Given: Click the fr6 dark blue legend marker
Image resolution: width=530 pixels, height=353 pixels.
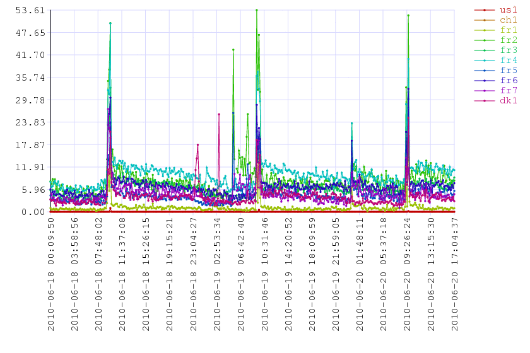Looking at the screenshot, I should tap(484, 81).
